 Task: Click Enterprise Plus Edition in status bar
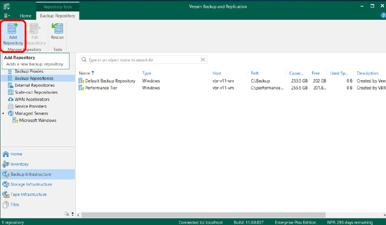(x=295, y=222)
